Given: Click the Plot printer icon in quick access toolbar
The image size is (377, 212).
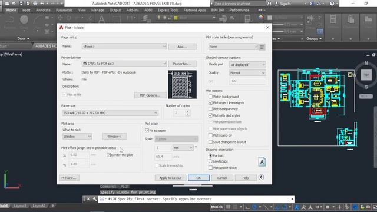Looking at the screenshot, I should pos(35,4).
